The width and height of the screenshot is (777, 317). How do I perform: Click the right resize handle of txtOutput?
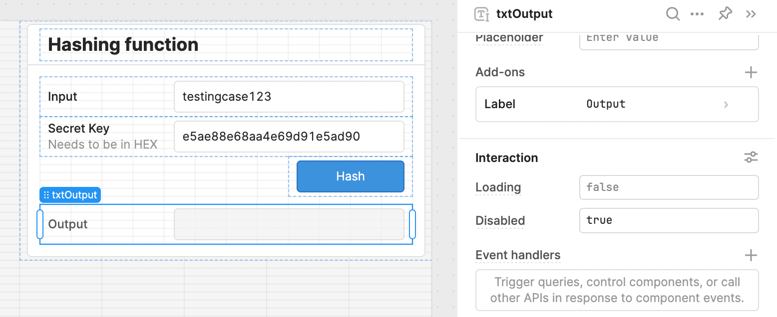(412, 224)
